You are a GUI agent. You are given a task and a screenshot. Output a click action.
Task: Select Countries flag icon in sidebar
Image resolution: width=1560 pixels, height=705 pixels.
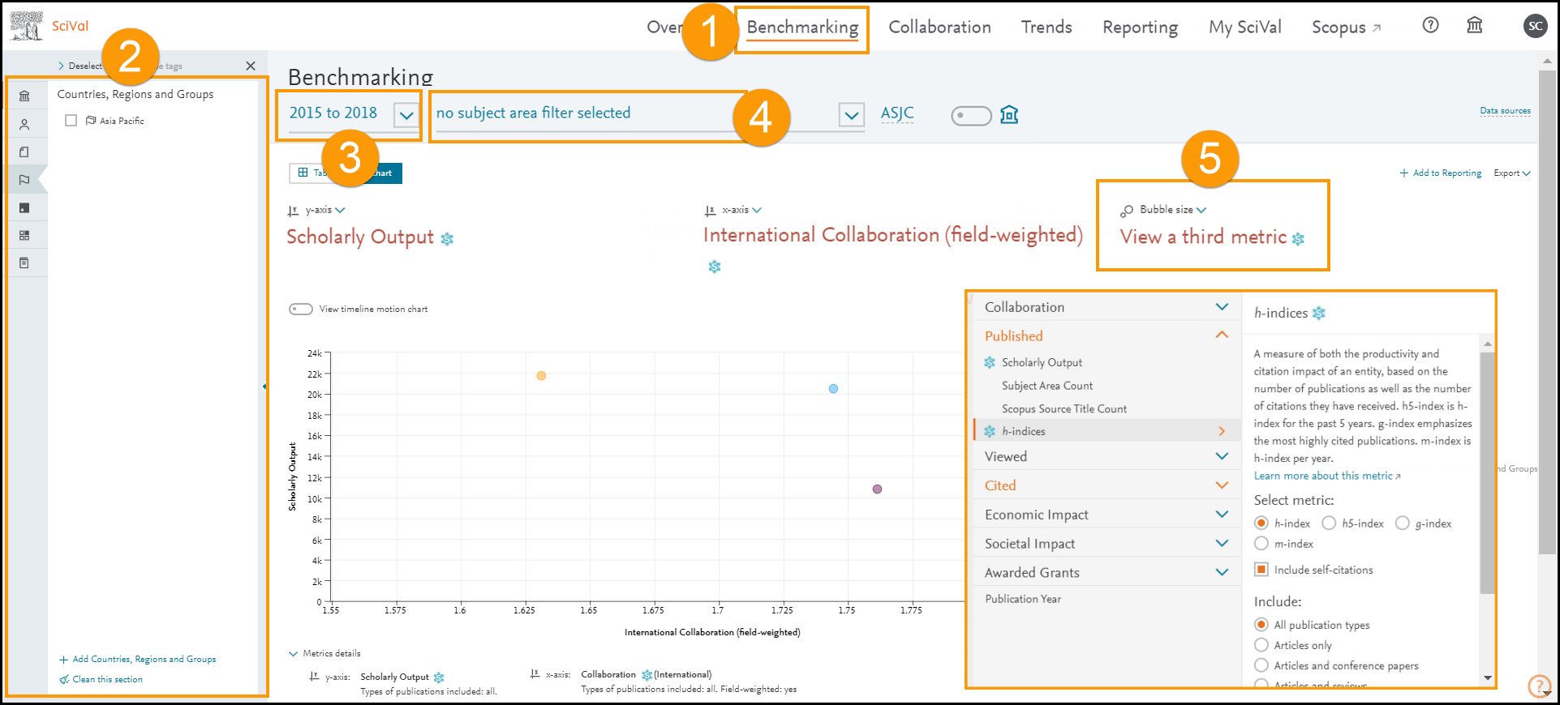[24, 180]
